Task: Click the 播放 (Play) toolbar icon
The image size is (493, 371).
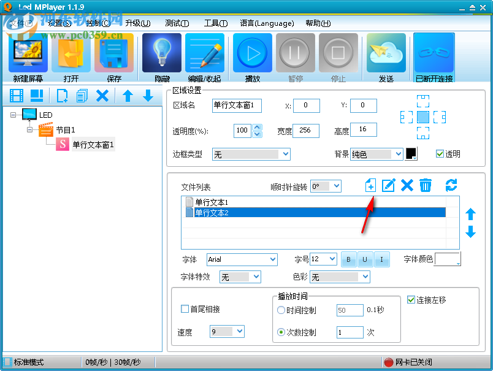Action: [252, 54]
